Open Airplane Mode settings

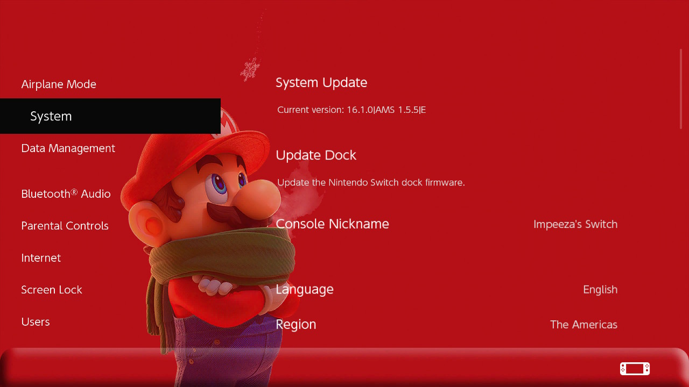[59, 84]
